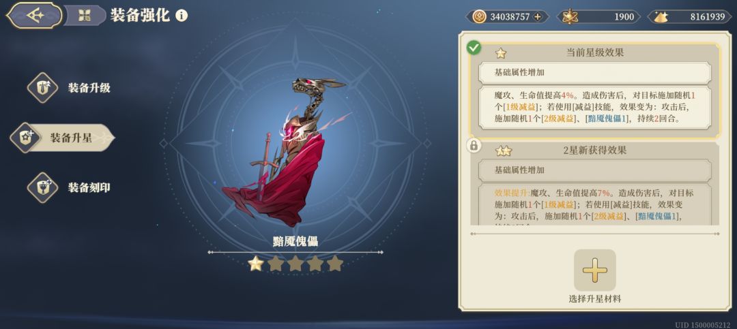Screen dimensions: 737x329
Task: Select the 装备刻印 chalice icon
Action: (43, 188)
